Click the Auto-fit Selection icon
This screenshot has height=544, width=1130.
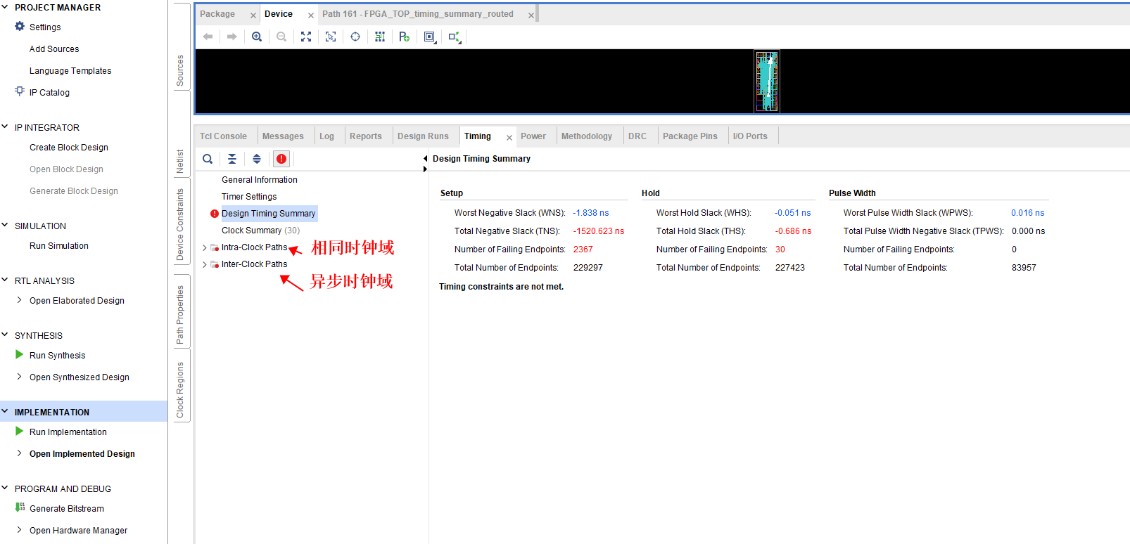331,37
